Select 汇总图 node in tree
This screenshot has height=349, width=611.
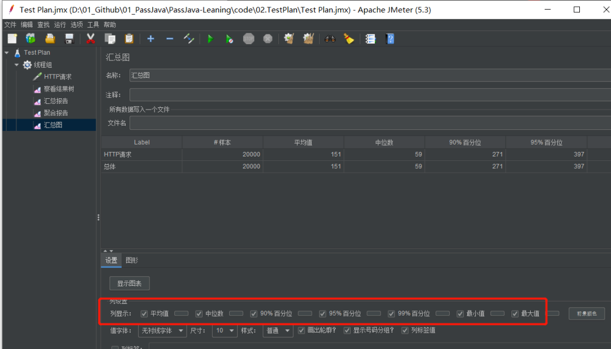pyautogui.click(x=53, y=125)
